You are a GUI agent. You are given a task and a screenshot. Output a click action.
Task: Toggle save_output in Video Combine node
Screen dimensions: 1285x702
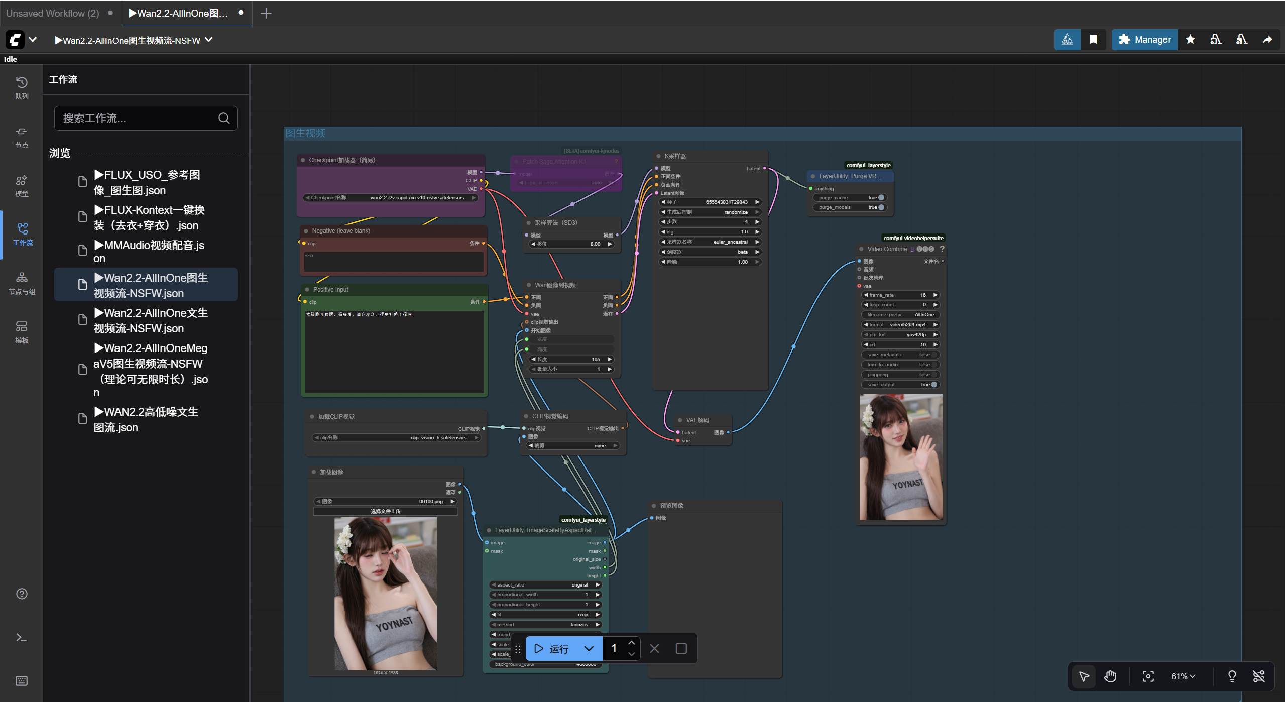click(x=933, y=385)
